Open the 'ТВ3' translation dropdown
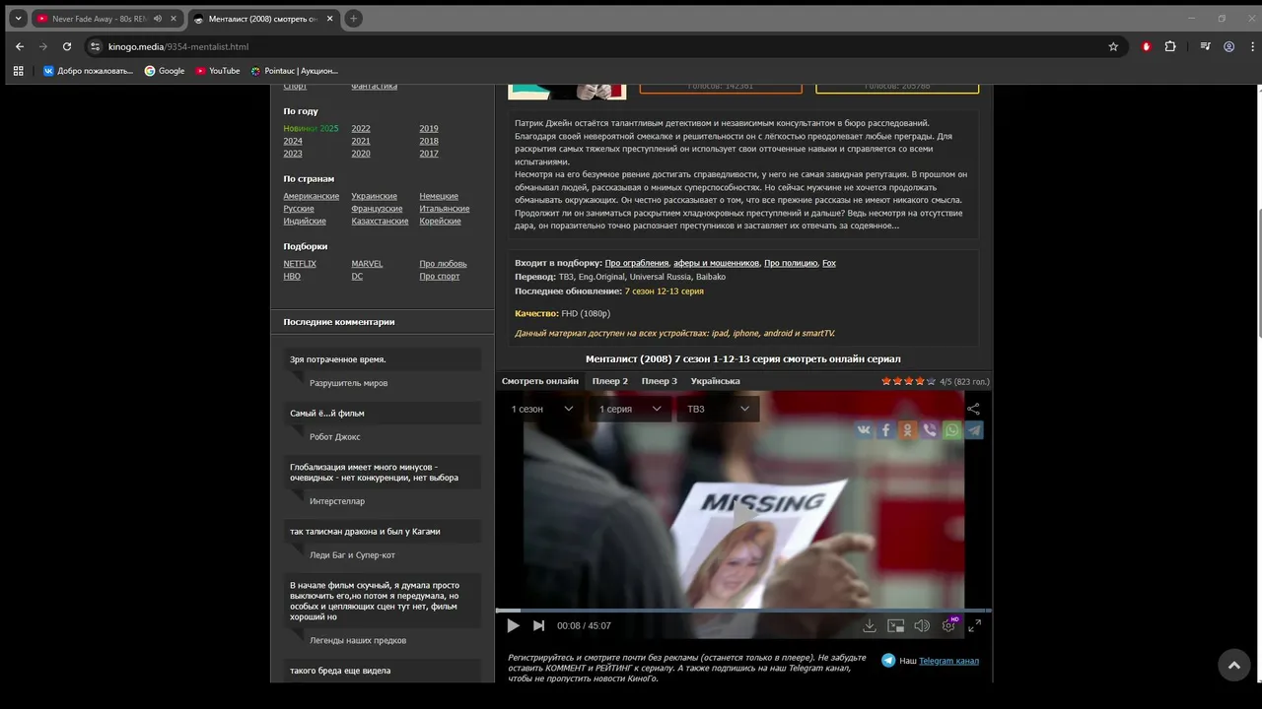This screenshot has width=1262, height=709. tap(718, 409)
